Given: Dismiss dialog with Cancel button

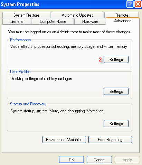Looking at the screenshot, I should (x=99, y=160).
